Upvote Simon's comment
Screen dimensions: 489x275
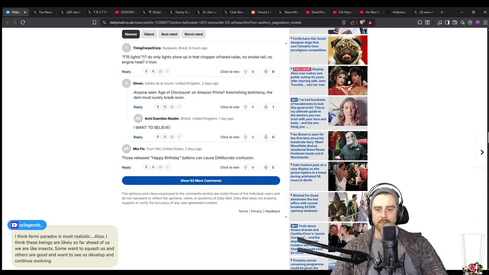[246, 107]
